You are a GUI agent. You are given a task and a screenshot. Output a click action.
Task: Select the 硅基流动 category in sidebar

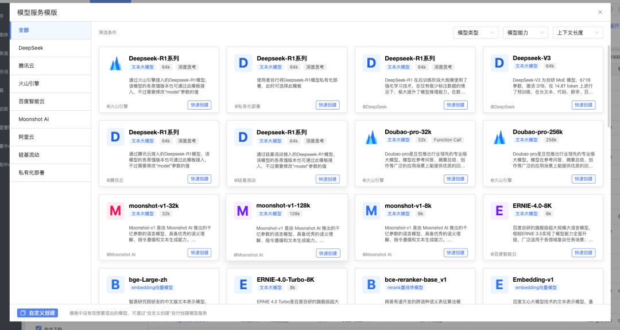(50, 154)
